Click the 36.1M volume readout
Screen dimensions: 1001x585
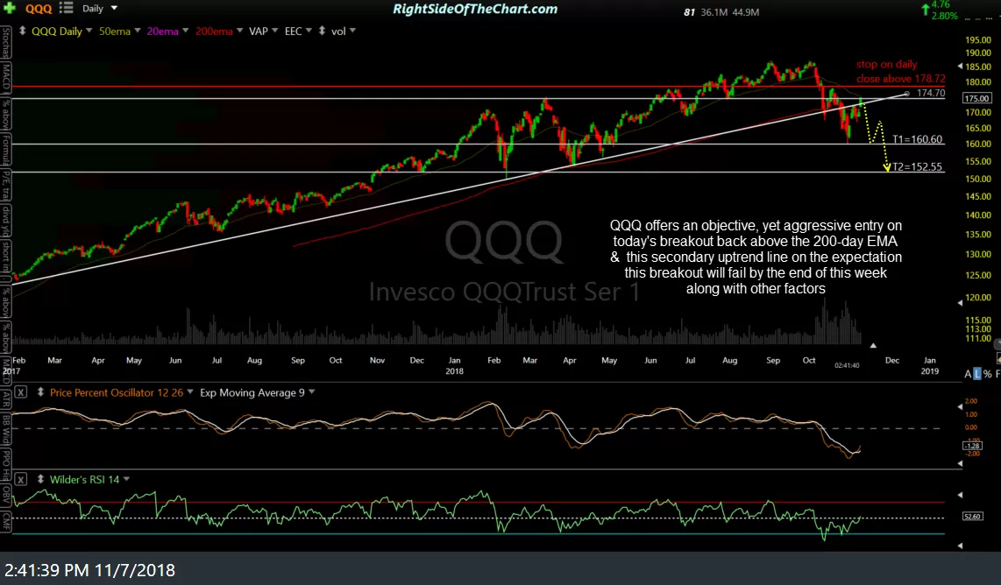(x=713, y=12)
